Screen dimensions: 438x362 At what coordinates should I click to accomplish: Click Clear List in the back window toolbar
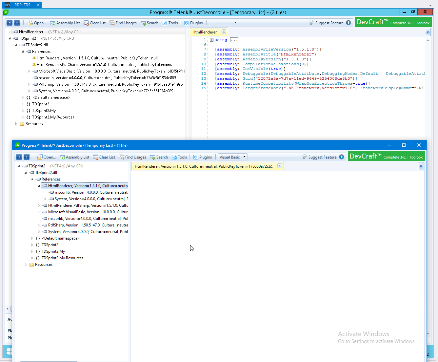(x=95, y=23)
